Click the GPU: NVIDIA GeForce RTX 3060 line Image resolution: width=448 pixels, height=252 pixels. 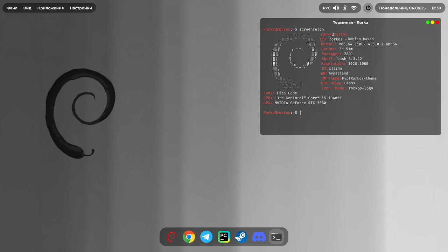(295, 103)
